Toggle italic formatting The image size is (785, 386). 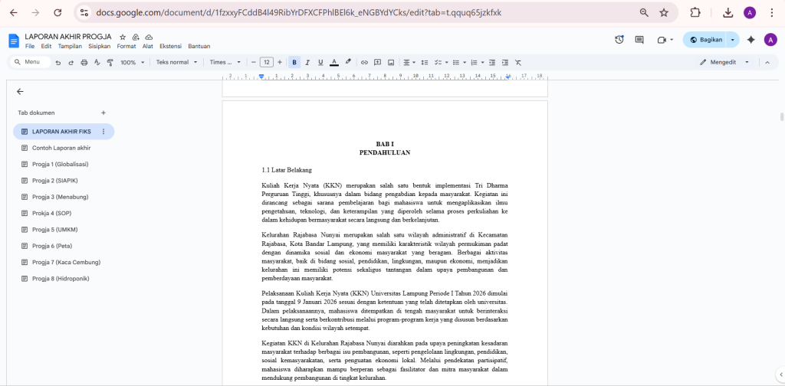(x=307, y=62)
